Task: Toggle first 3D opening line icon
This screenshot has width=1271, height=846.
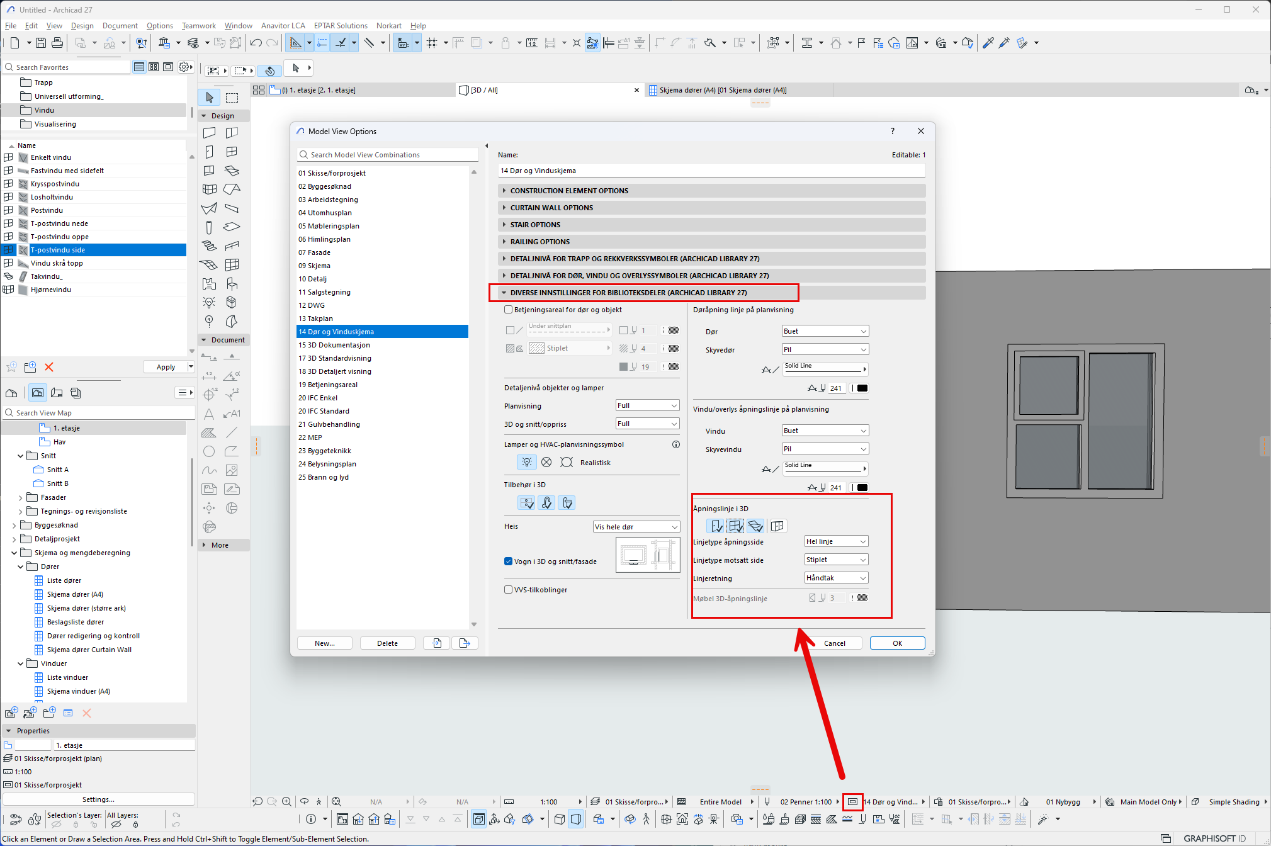Action: point(716,526)
